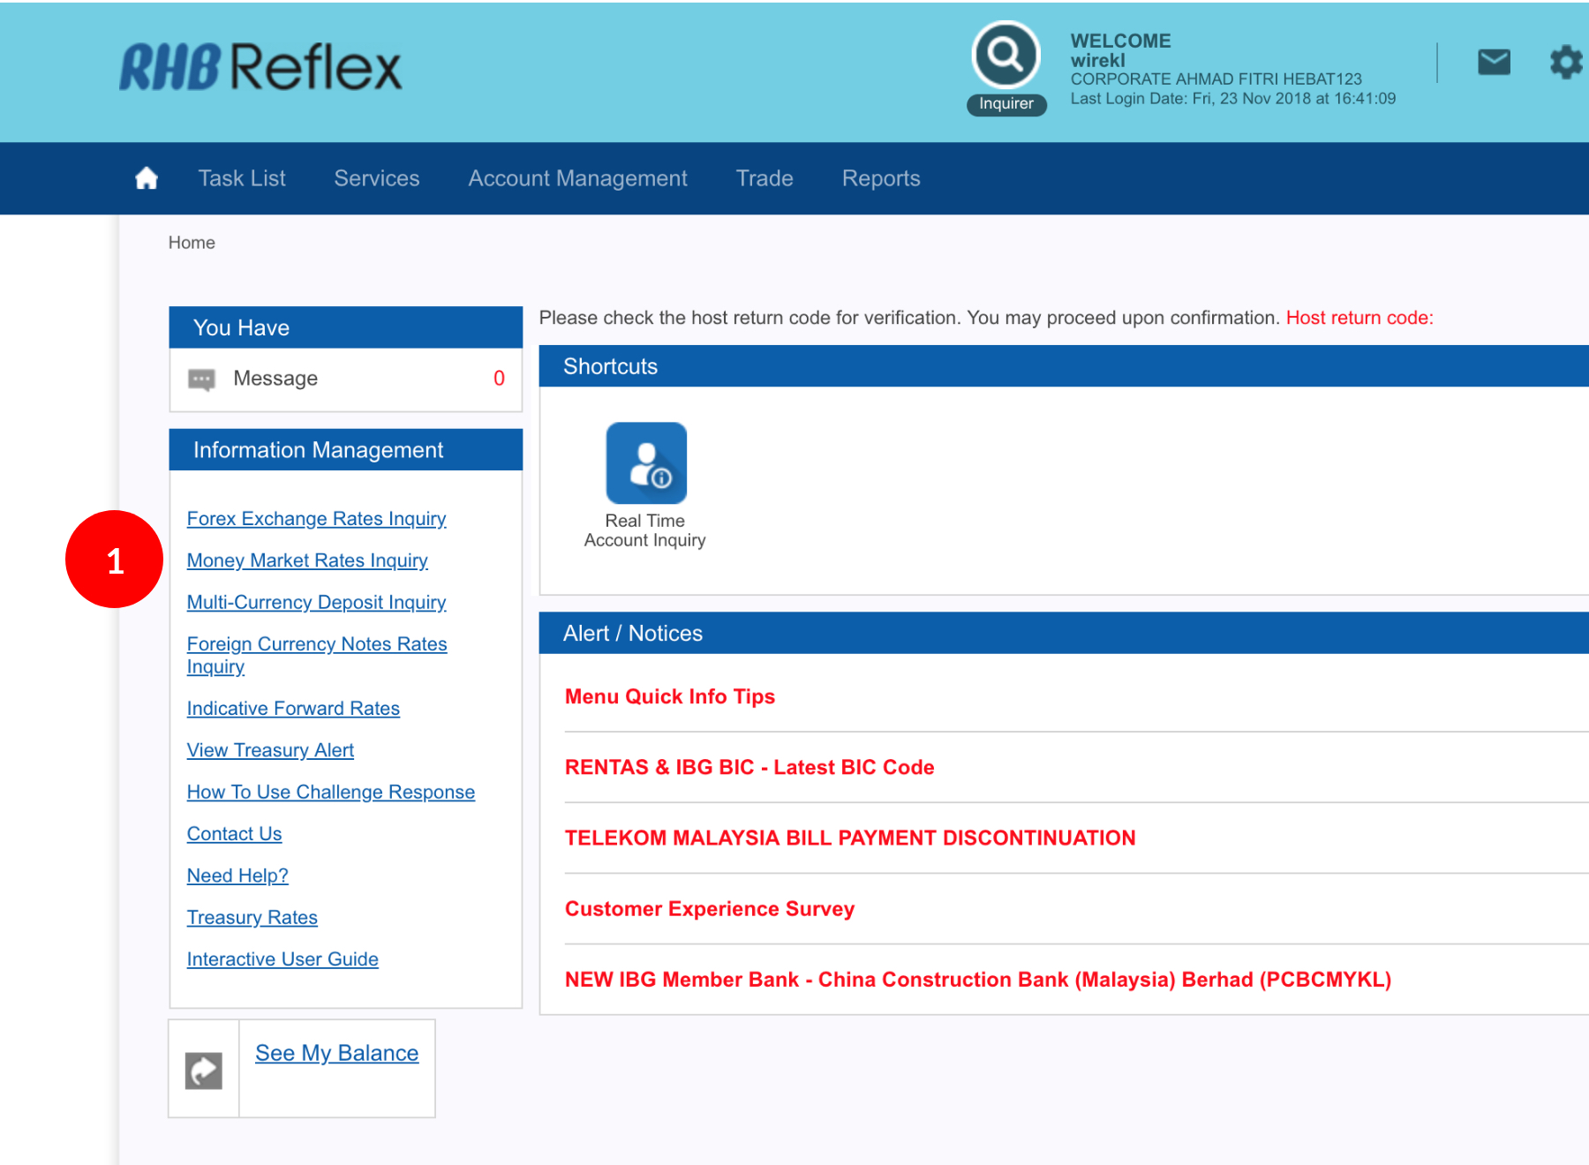Open the Interactive User Guide link
The height and width of the screenshot is (1165, 1589).
(282, 959)
